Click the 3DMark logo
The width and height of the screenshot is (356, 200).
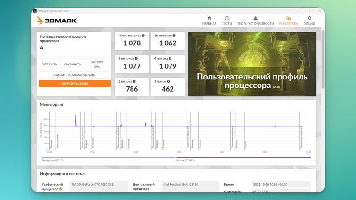click(x=56, y=21)
